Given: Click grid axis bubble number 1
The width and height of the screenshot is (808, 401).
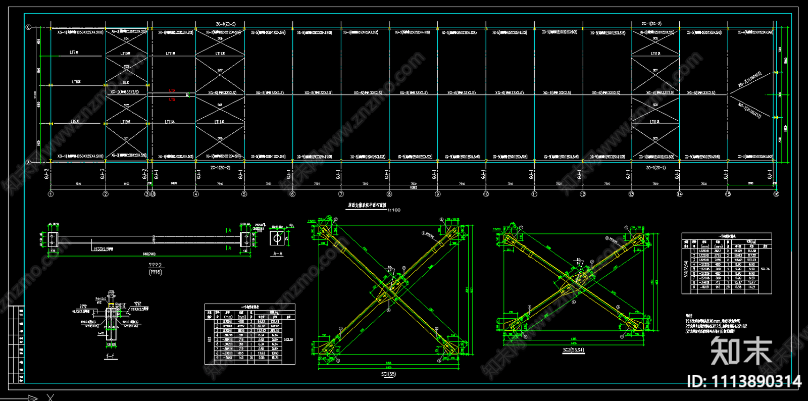Looking at the screenshot, I should pyautogui.click(x=50, y=194).
